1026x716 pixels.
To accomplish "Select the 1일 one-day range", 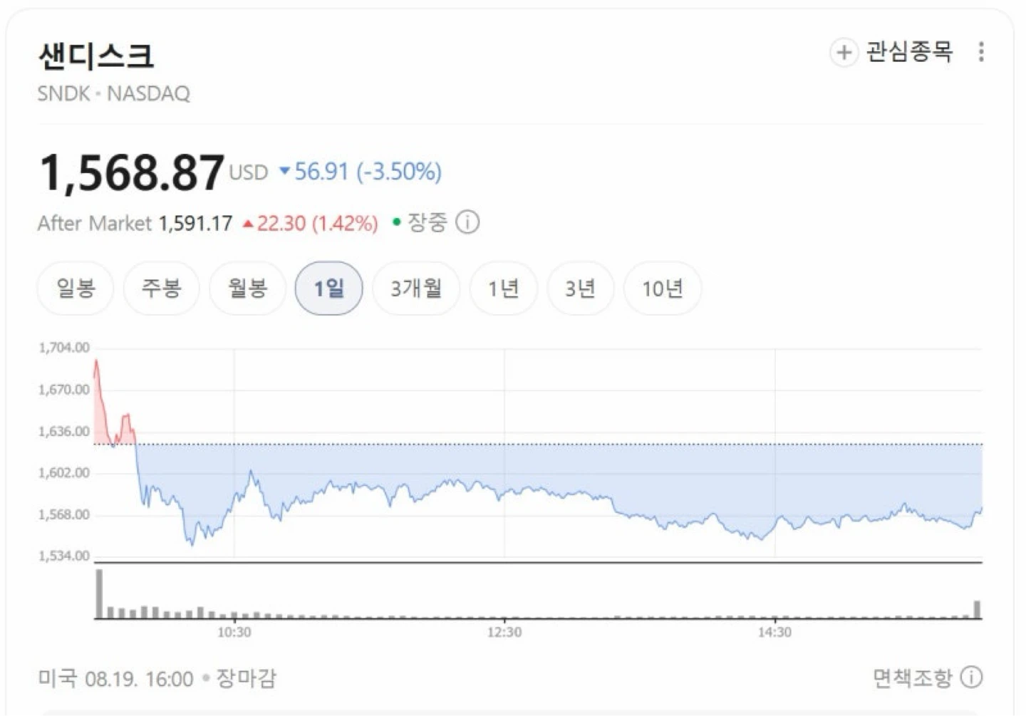I will click(329, 289).
